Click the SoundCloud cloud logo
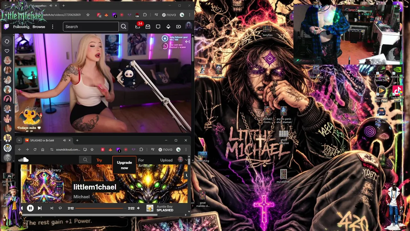410x231 pixels. point(23,160)
